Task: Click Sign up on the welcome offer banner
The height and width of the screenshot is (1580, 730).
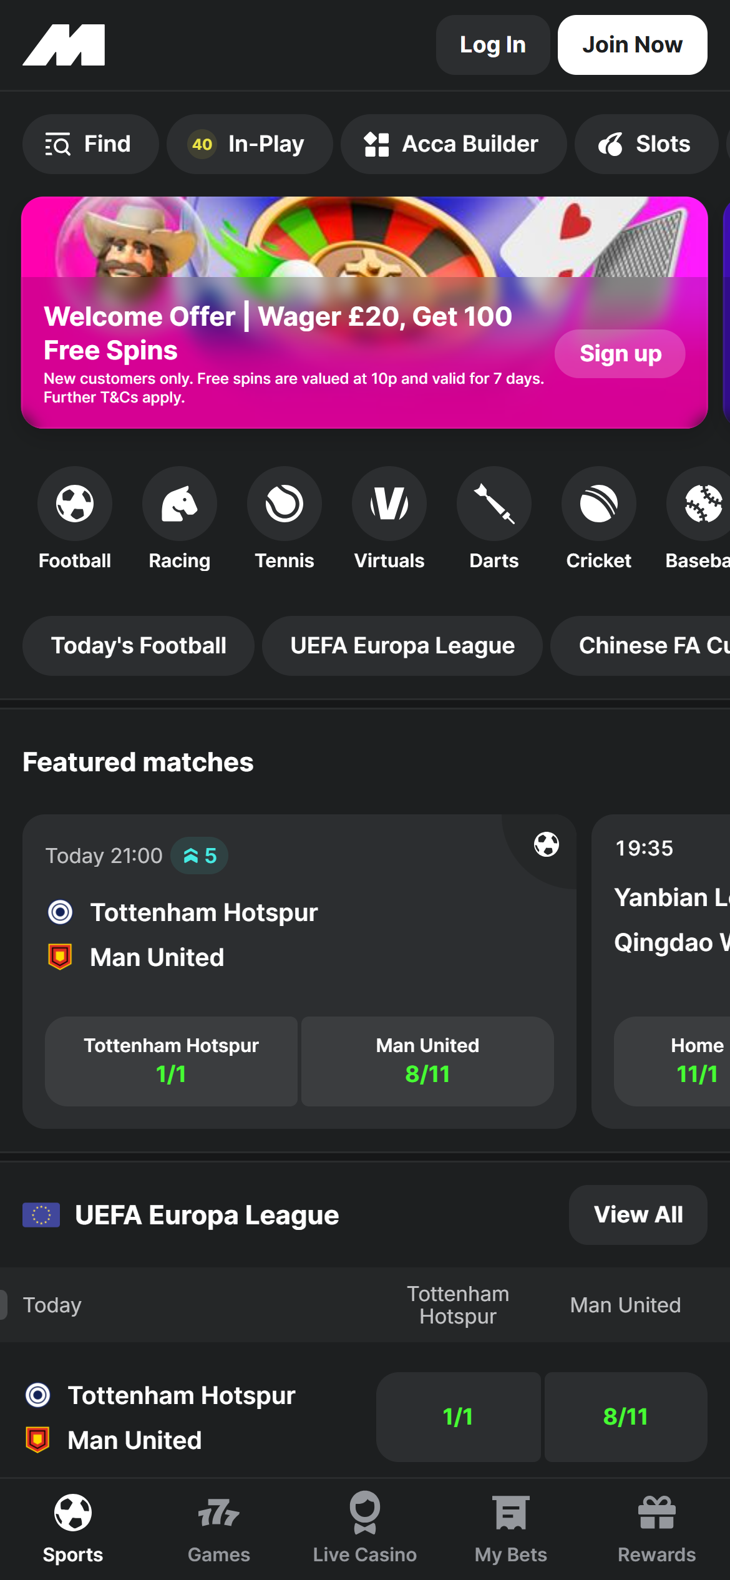Action: point(620,354)
